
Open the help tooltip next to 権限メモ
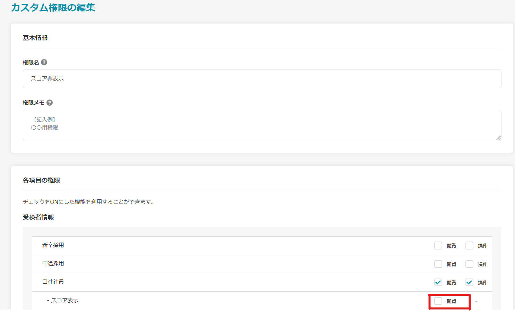pos(50,103)
